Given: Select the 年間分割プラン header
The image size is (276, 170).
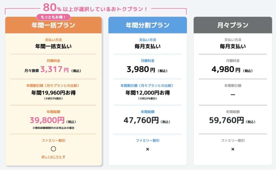Looking at the screenshot, I should (x=147, y=25).
